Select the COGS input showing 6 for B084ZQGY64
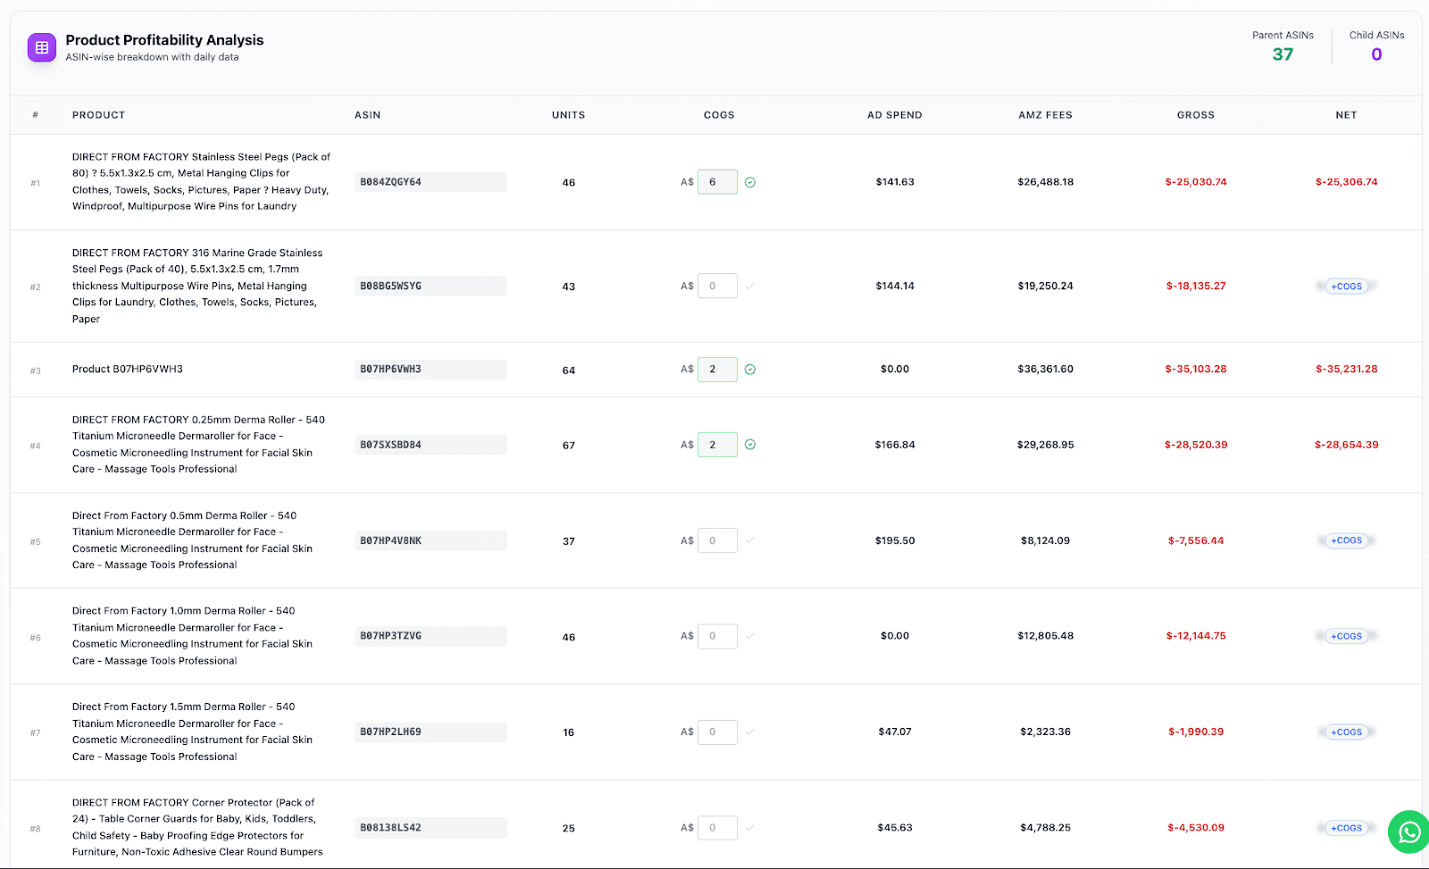Image resolution: width=1429 pixels, height=869 pixels. pyautogui.click(x=717, y=181)
